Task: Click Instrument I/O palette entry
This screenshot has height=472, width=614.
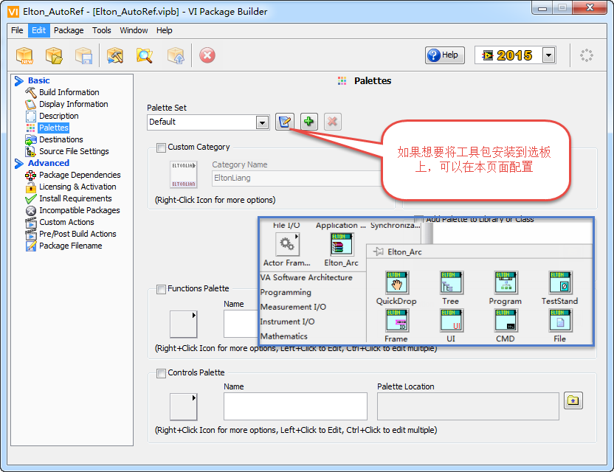Action: coord(287,322)
